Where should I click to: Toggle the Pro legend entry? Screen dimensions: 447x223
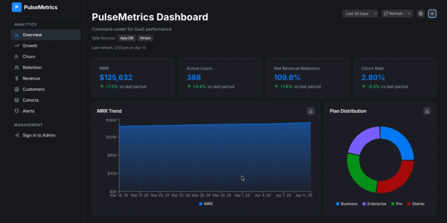397,204
